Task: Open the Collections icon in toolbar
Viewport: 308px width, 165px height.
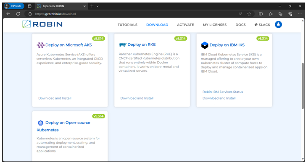Action: 280,14
